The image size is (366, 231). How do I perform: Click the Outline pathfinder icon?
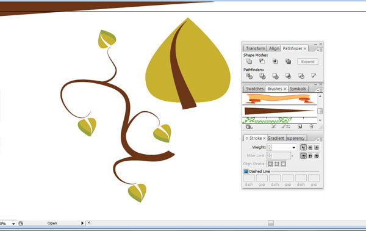301,76
